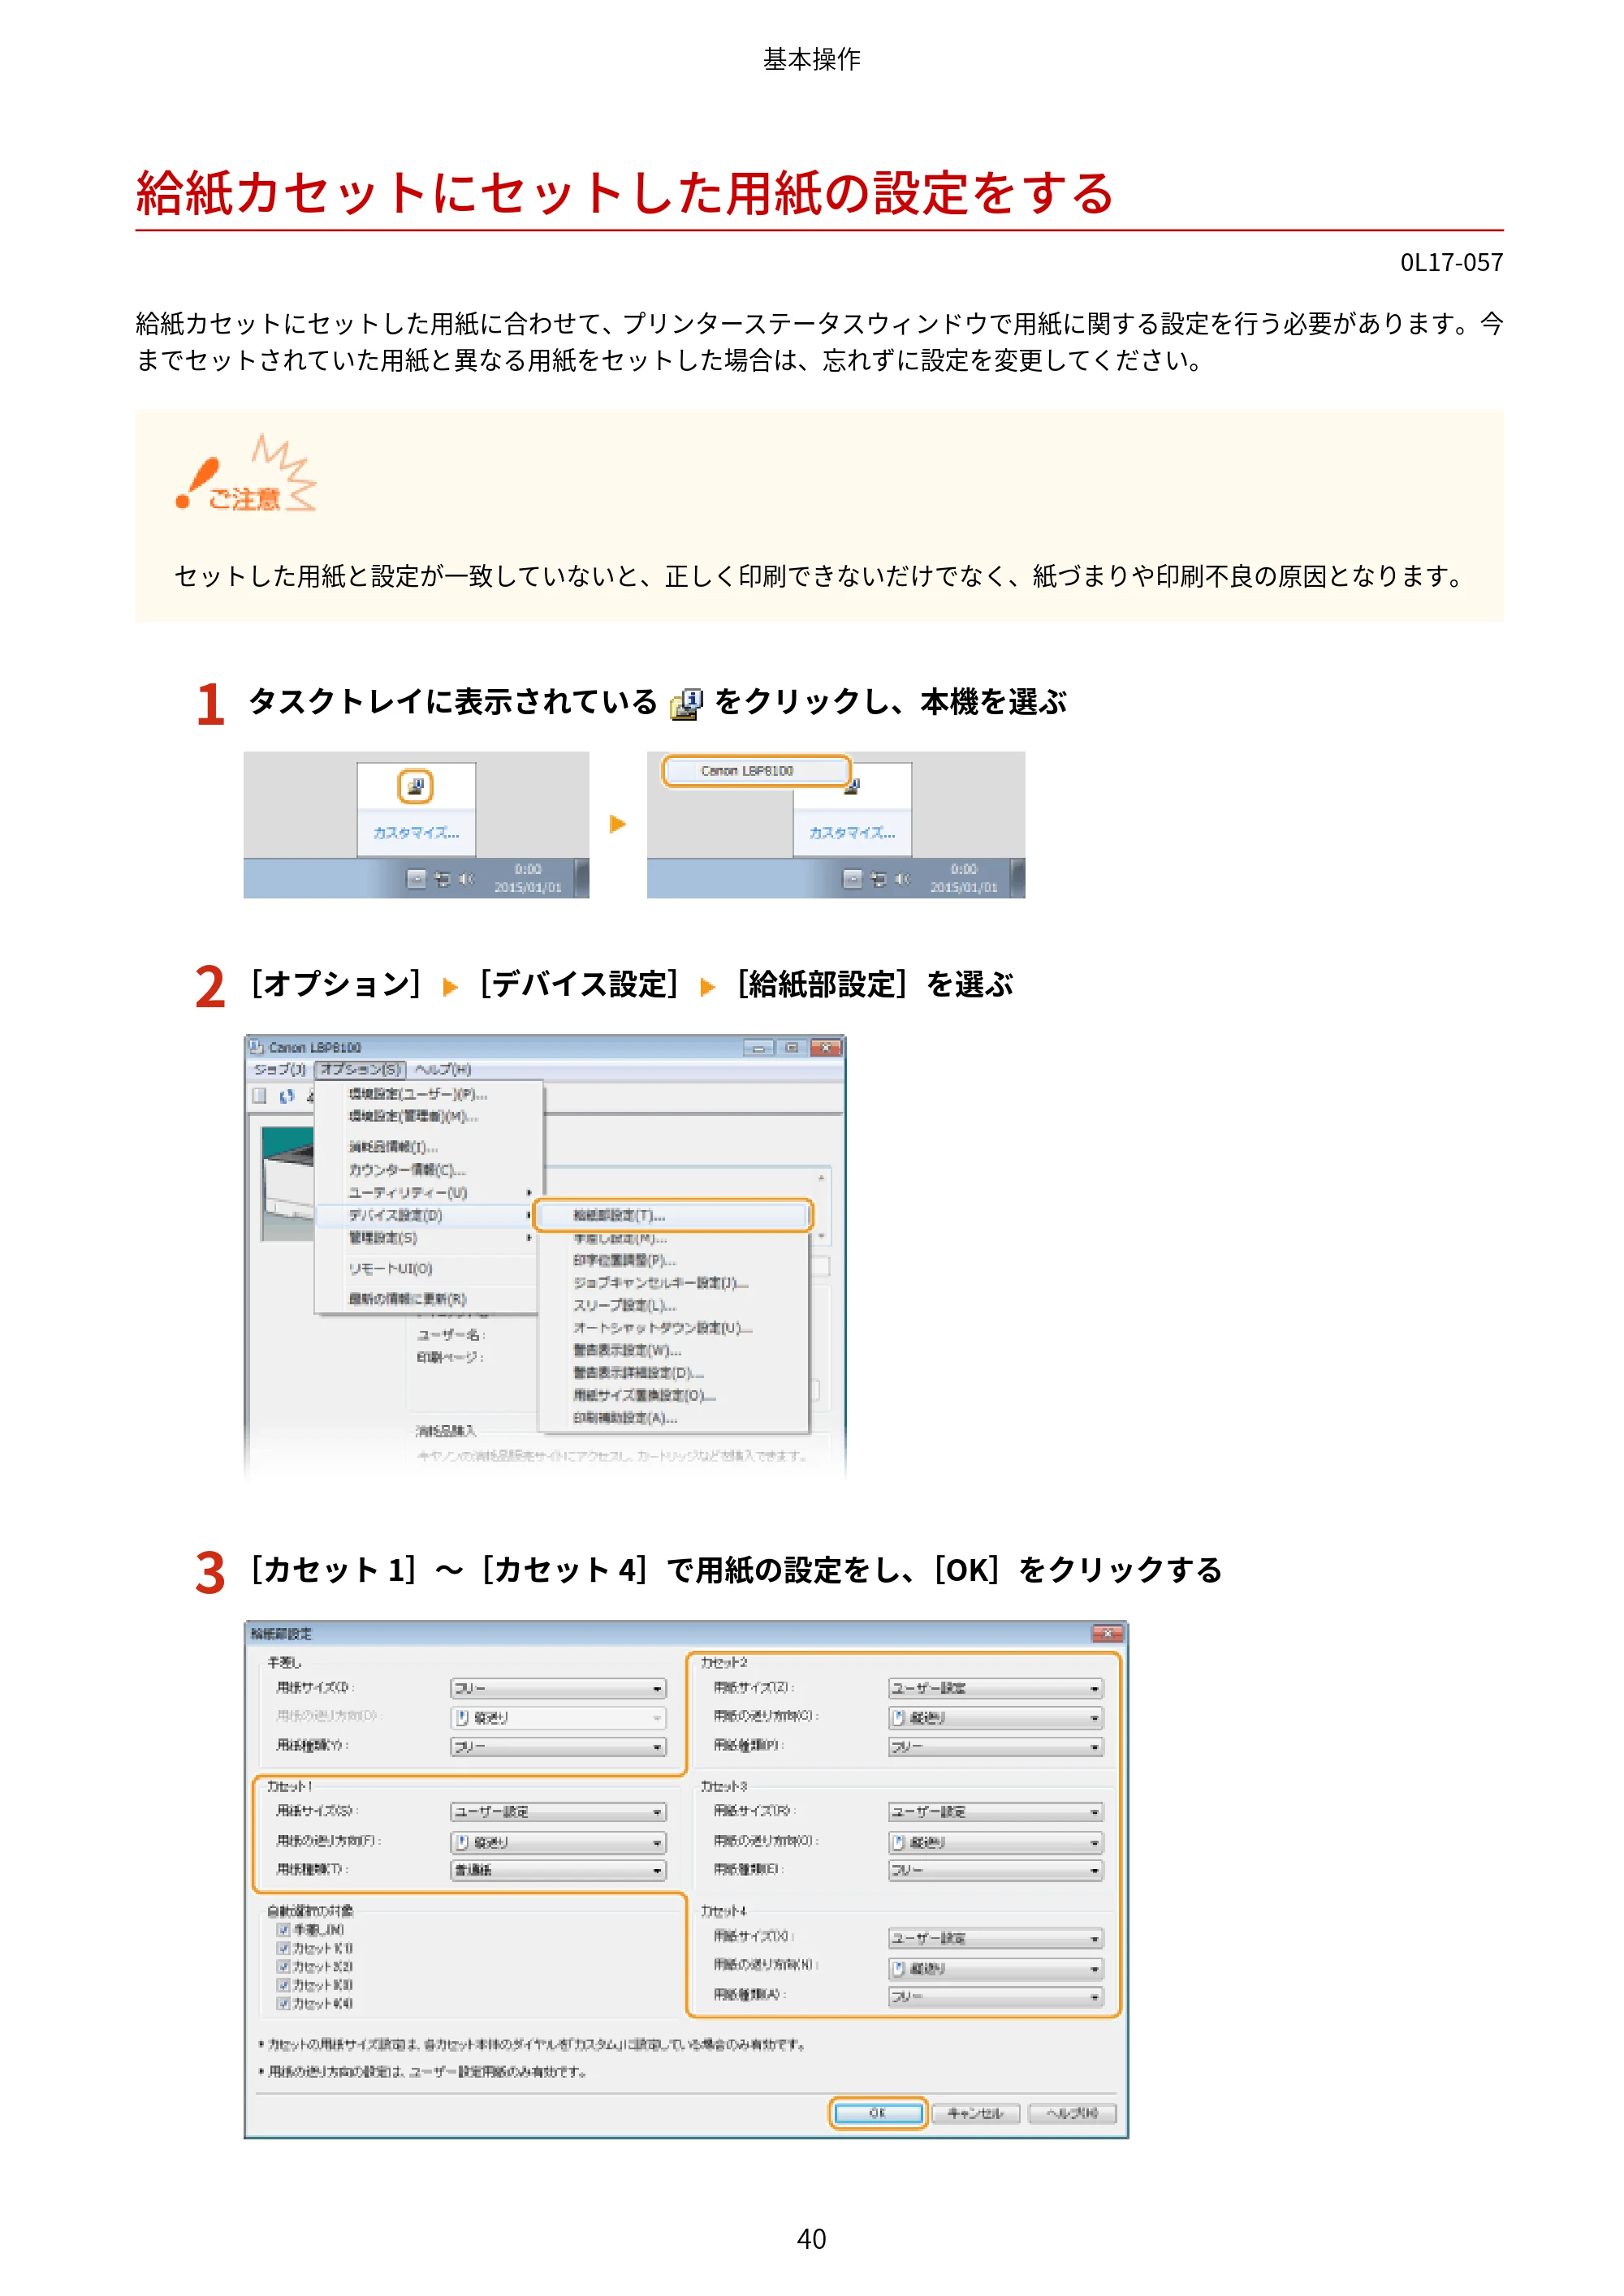Choose 給紙部設定(T)... in the submenu
This screenshot has width=1624, height=2296.
click(x=672, y=1215)
